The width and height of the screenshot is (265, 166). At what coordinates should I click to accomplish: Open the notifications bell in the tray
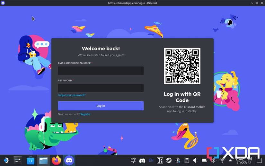pos(133,160)
